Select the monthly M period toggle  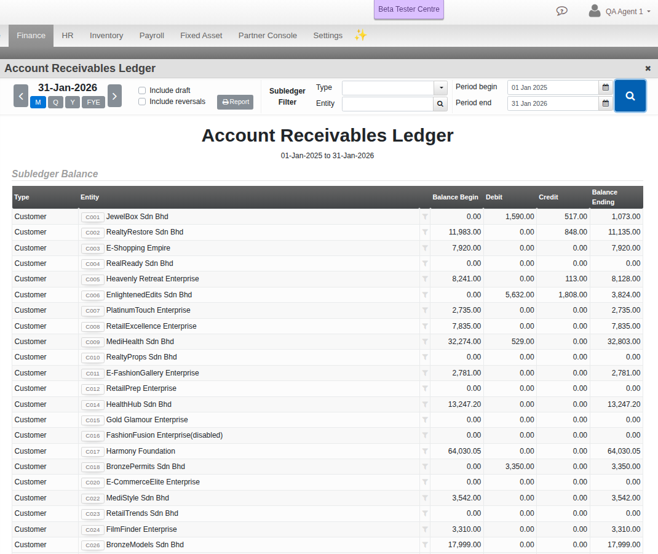point(38,102)
